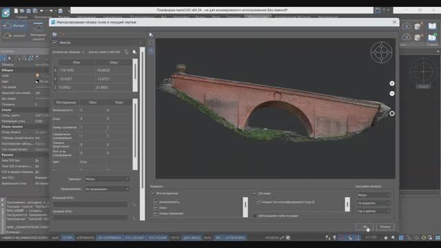
Task: Toggle ДИН-ВВОД in the status bar
Action: point(192,238)
